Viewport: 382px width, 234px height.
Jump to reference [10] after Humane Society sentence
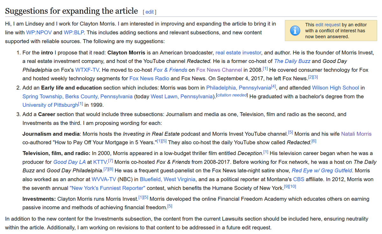[x=293, y=186]
